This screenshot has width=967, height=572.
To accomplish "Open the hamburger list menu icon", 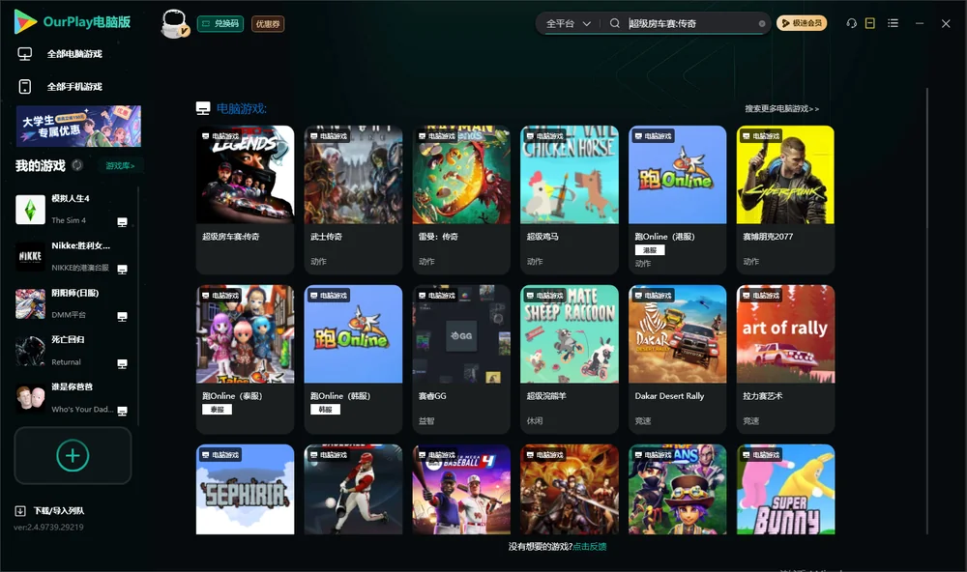I will coord(893,23).
